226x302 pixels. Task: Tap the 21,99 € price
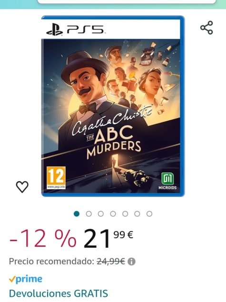coord(108,238)
